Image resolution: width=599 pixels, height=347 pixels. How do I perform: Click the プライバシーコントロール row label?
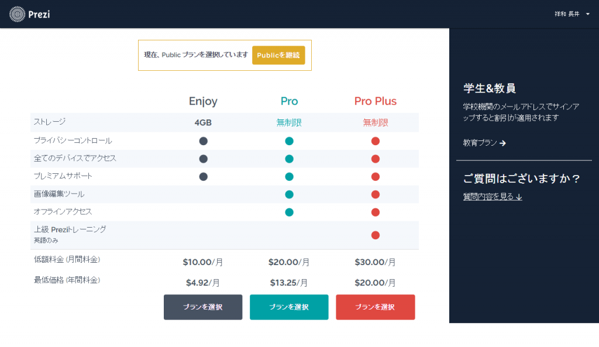[x=73, y=140]
